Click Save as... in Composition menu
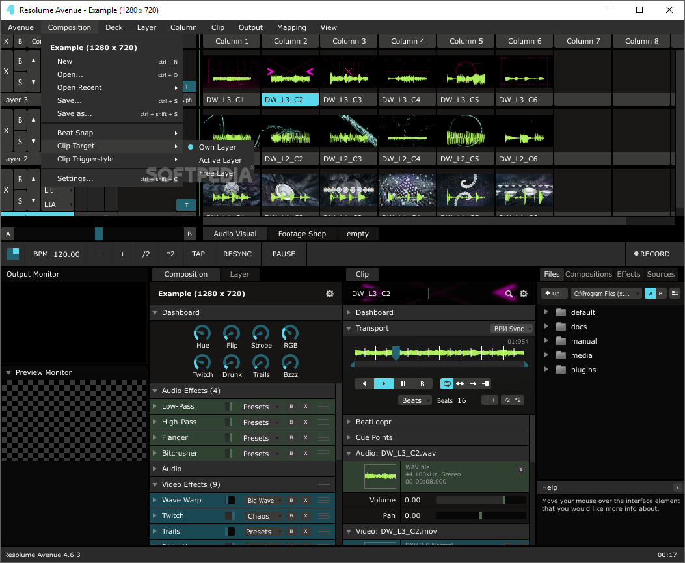 (x=75, y=113)
